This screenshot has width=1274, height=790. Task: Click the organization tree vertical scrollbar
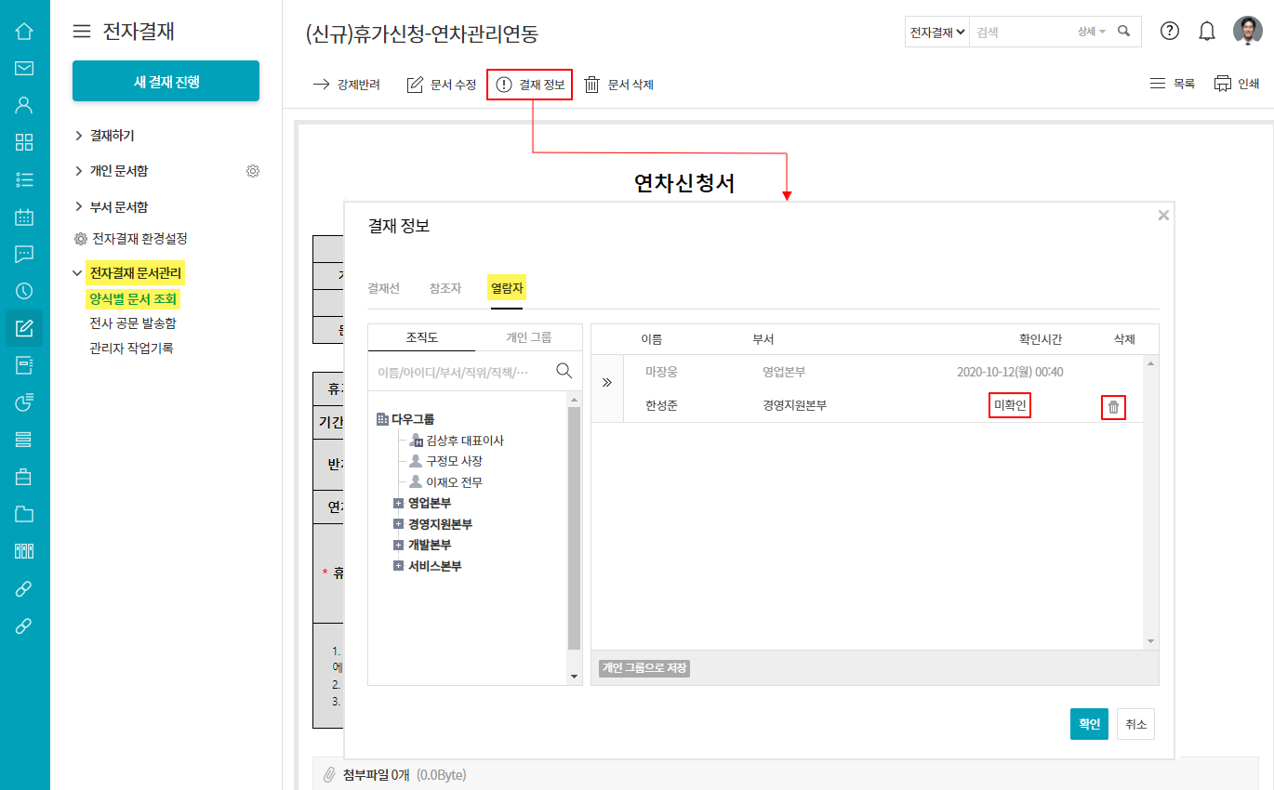pos(574,530)
